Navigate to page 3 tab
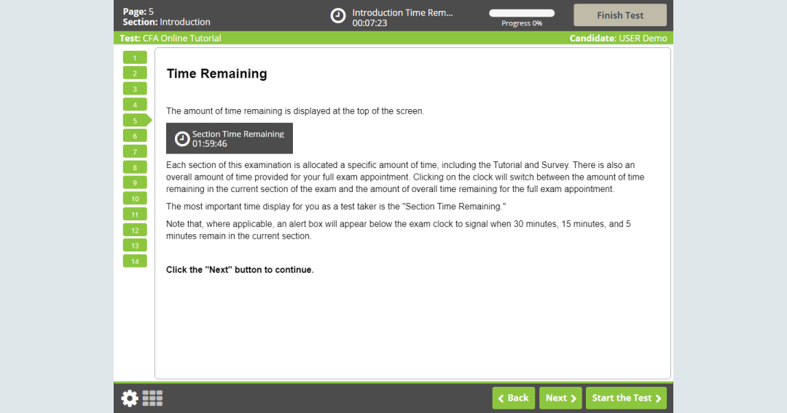This screenshot has height=413, width=787. click(x=135, y=89)
